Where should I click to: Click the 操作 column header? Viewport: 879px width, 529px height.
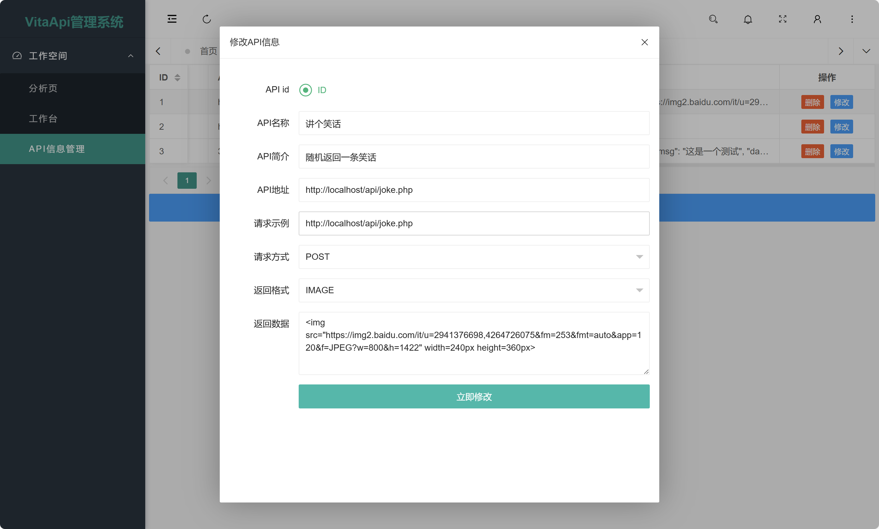point(827,77)
